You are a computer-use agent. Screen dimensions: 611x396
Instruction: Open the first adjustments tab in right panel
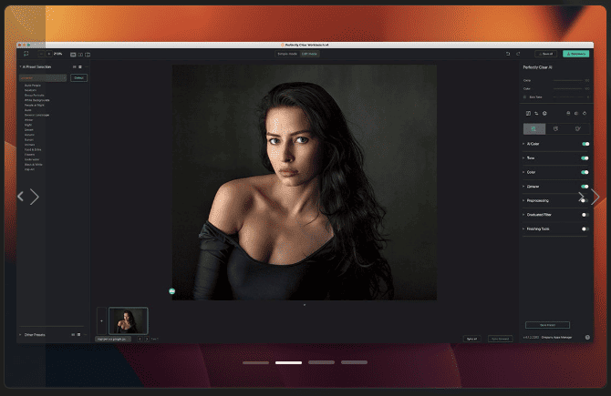[x=533, y=128]
